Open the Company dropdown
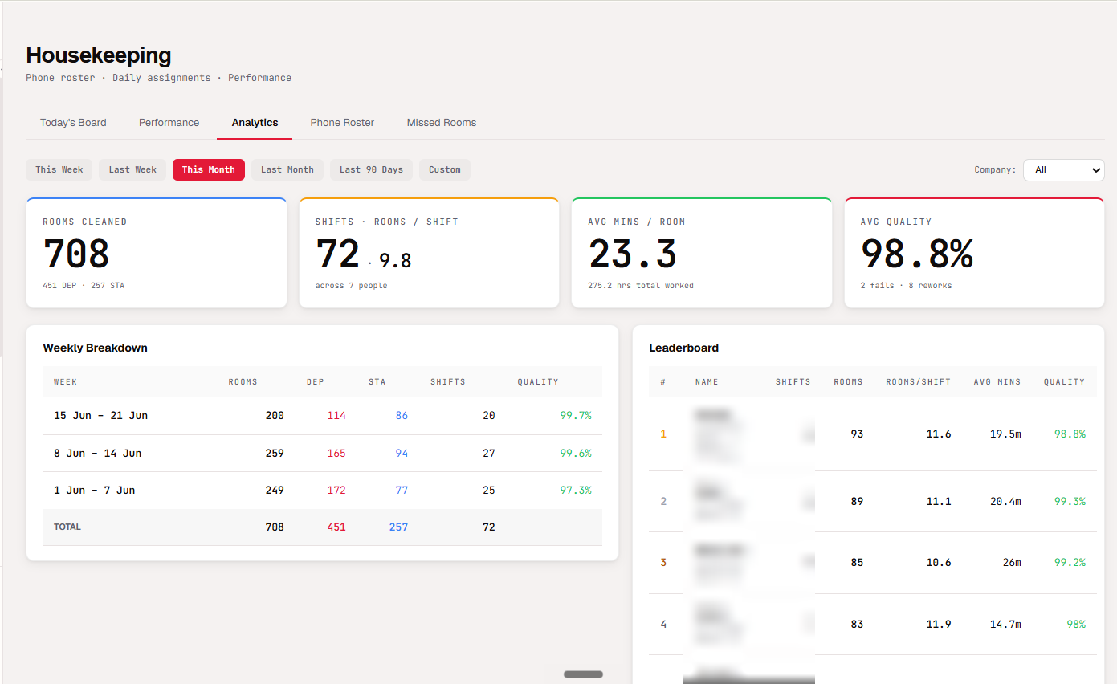Image resolution: width=1117 pixels, height=684 pixels. pos(1064,170)
